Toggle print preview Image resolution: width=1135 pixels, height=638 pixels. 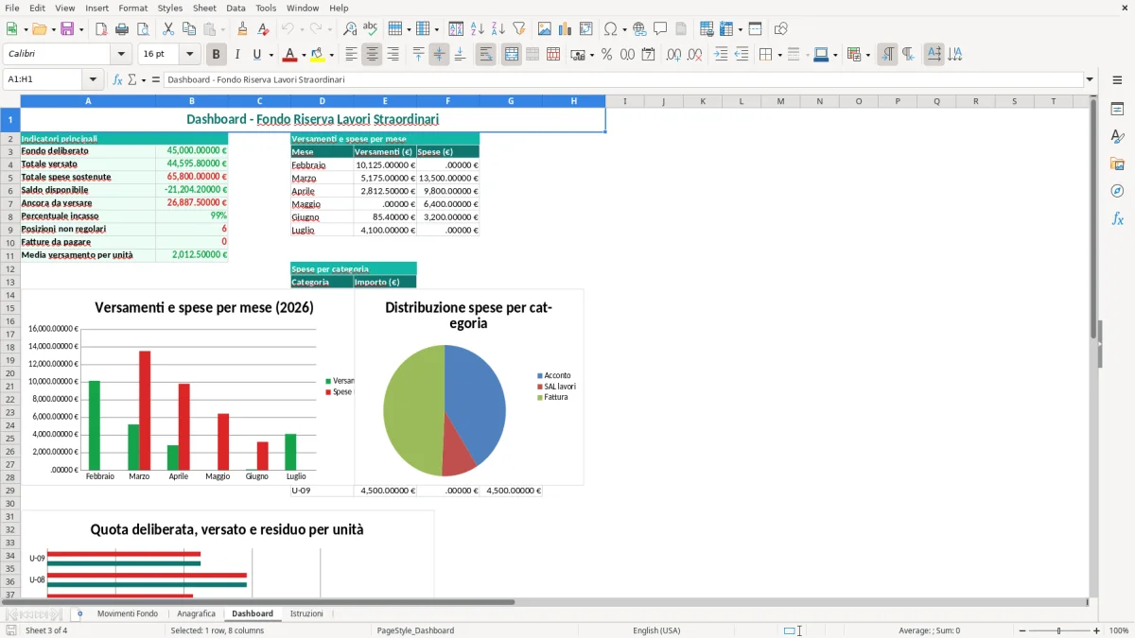click(x=143, y=29)
